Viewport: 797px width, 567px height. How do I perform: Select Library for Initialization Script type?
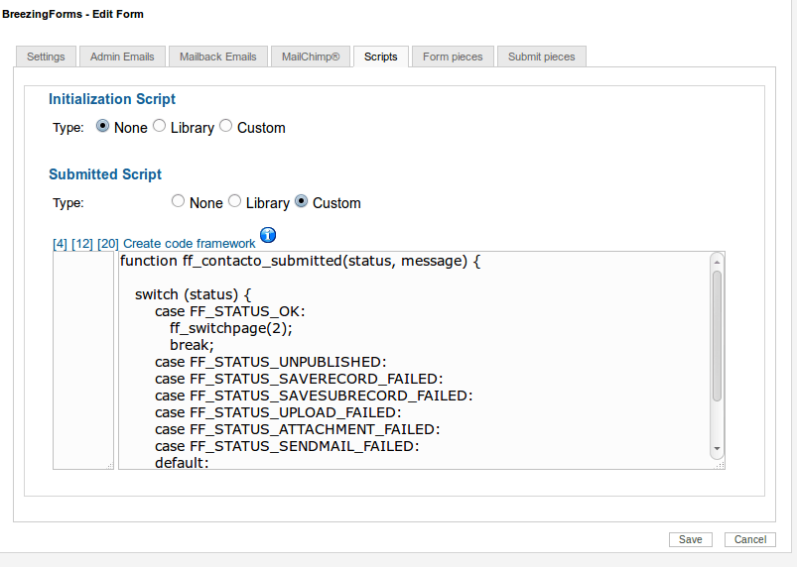pyautogui.click(x=159, y=125)
